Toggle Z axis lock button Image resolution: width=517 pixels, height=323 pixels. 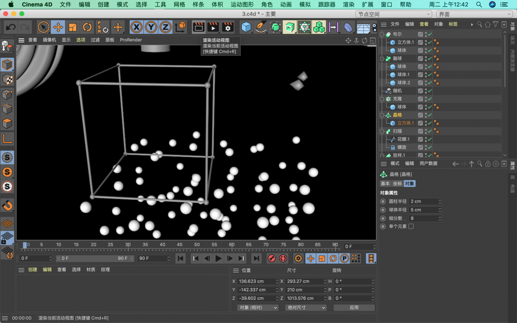[165, 27]
